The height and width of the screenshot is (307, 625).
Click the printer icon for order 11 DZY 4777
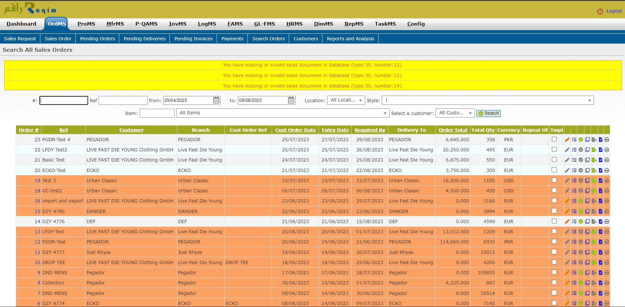(607, 252)
